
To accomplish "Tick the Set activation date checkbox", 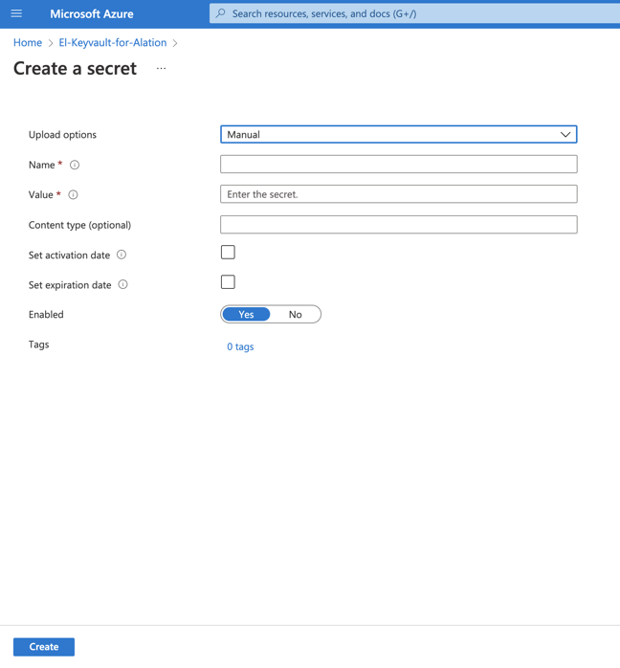I will 228,253.
